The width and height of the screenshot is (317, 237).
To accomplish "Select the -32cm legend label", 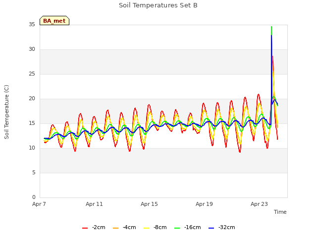I will tap(227, 227).
